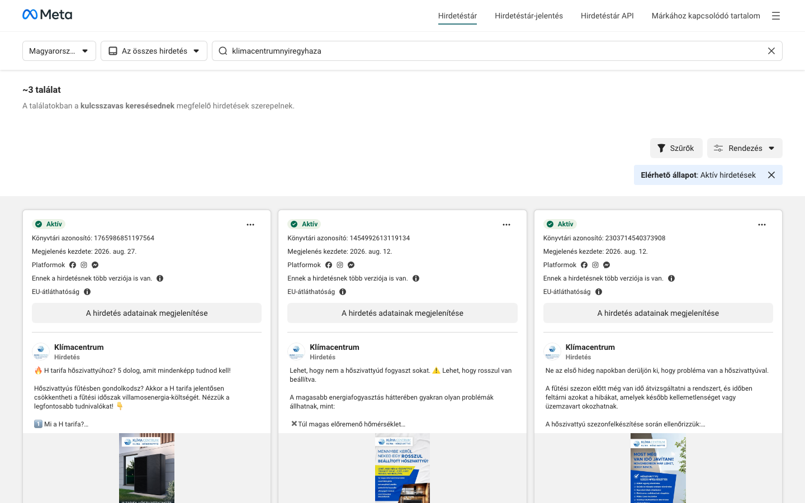Show versions info icon on ad 2303714540373908
The width and height of the screenshot is (805, 503).
coord(671,278)
